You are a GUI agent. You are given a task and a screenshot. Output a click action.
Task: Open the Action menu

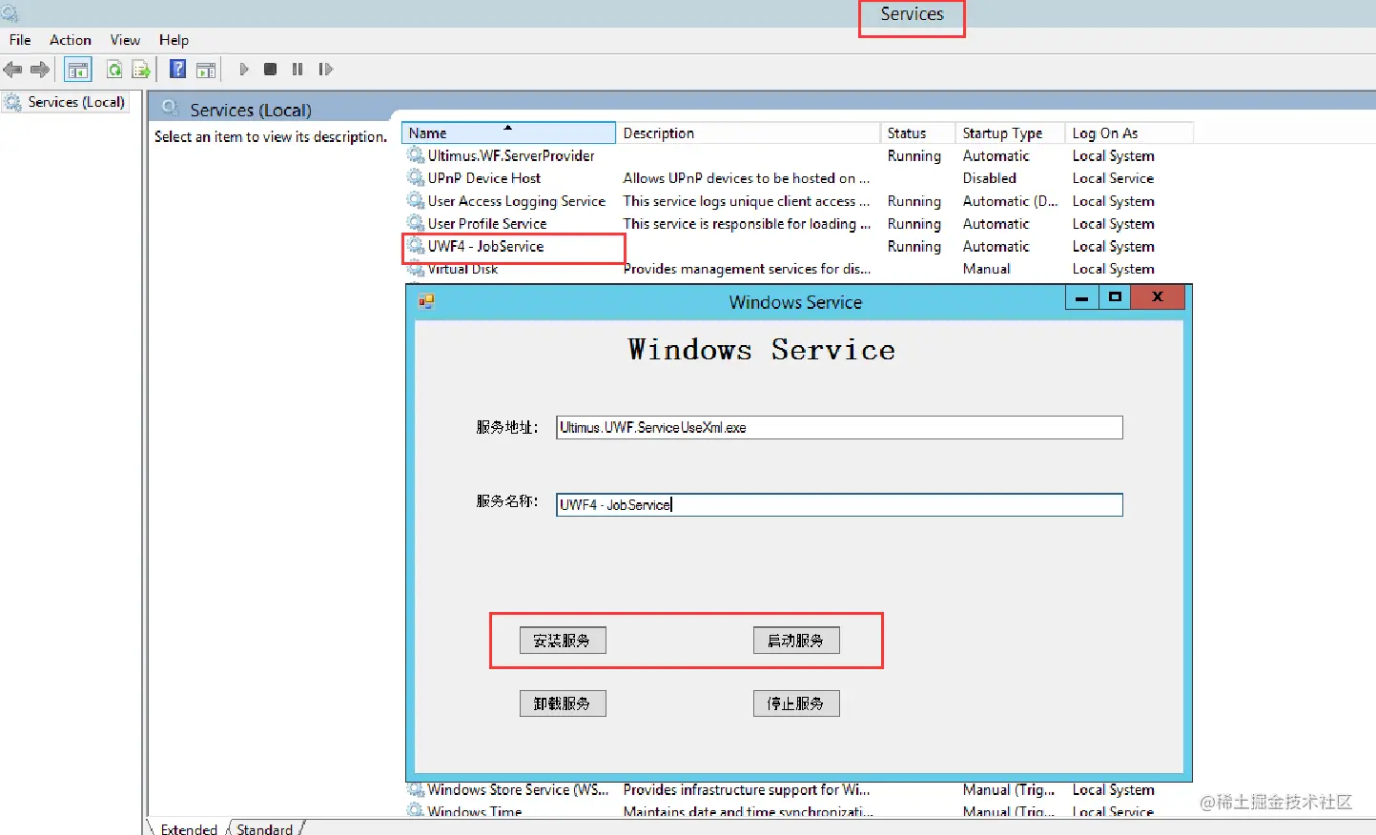71,40
